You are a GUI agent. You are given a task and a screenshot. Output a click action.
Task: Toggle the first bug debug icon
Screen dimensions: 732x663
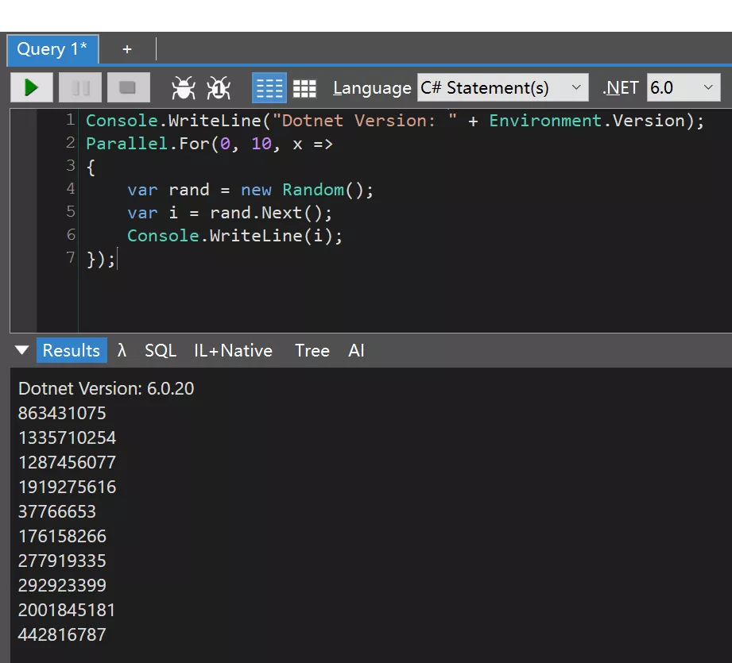pyautogui.click(x=184, y=87)
